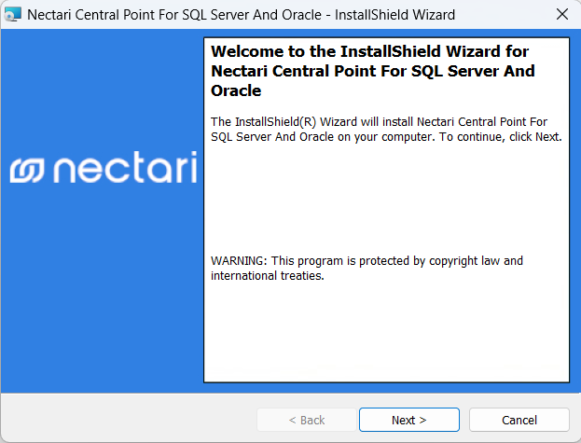The image size is (581, 443).
Task: Click the greyed-out Back button
Action: 306,420
